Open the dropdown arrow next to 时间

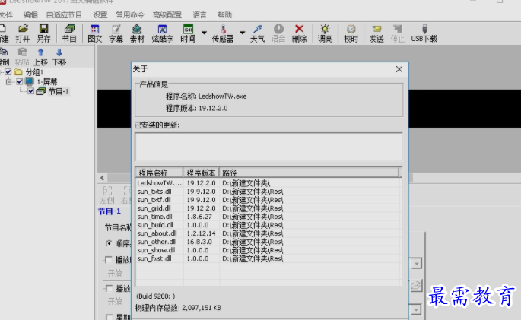click(204, 33)
